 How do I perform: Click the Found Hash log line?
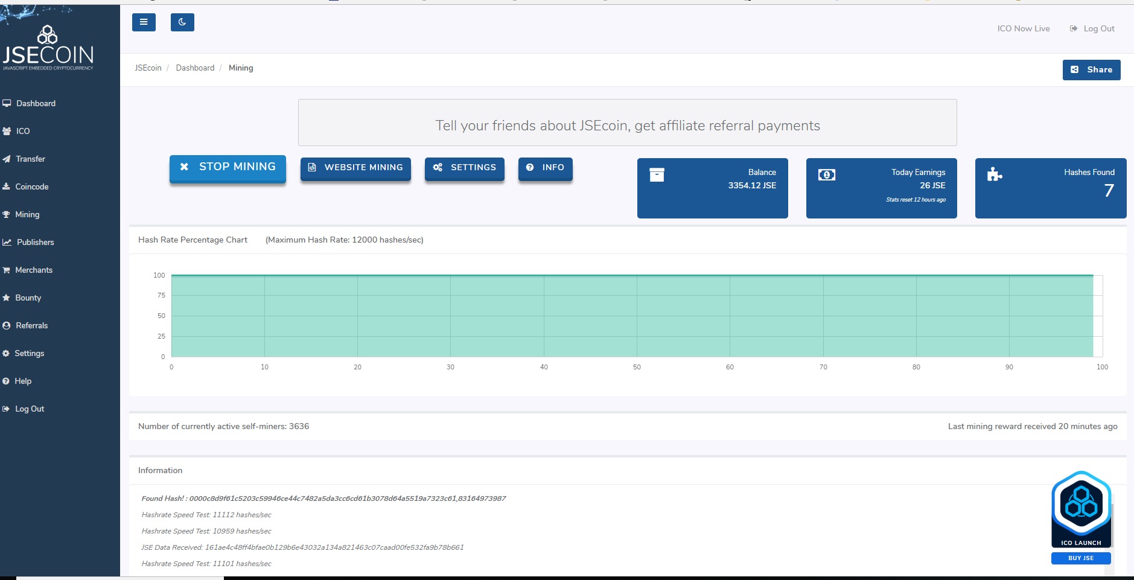pos(323,499)
